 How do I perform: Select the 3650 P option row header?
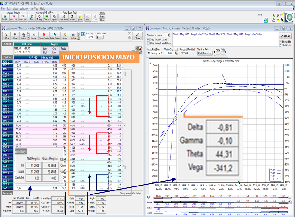point(7,125)
